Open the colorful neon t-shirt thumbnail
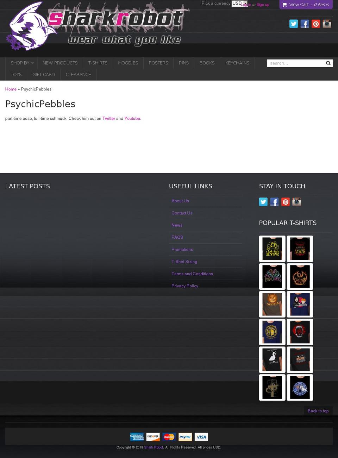This screenshot has width=338, height=458. click(x=272, y=277)
